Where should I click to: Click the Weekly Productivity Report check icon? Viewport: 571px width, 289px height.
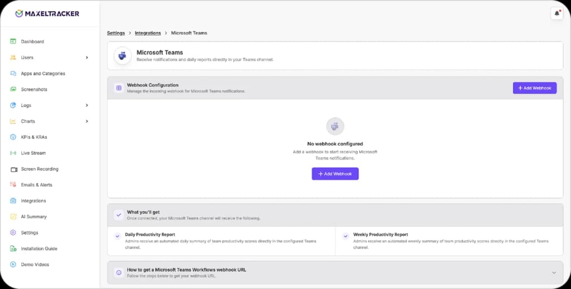click(346, 236)
